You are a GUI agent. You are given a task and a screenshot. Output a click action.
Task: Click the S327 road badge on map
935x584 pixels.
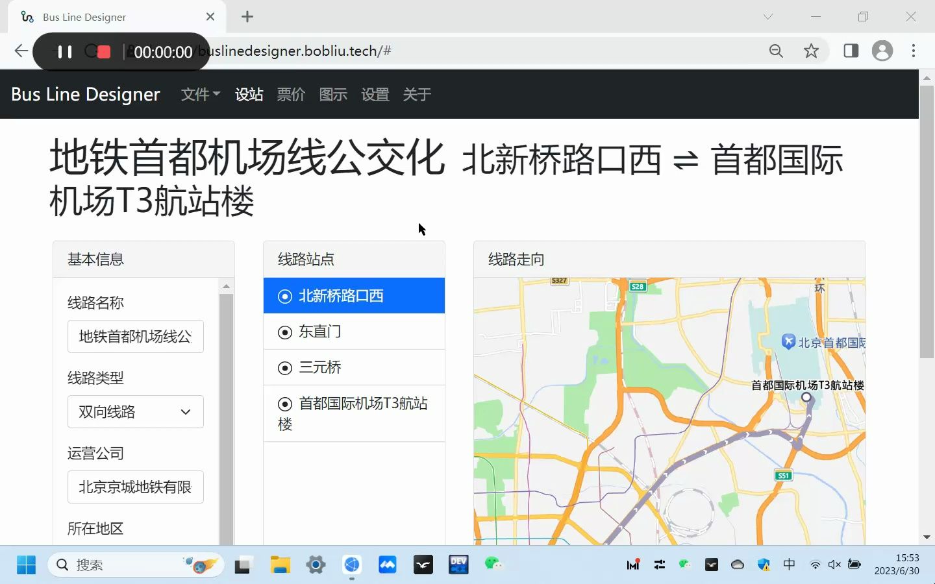tap(559, 281)
